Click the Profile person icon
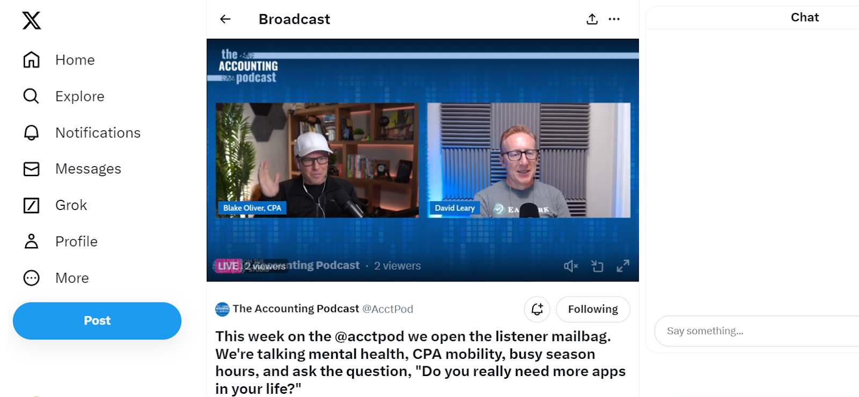The width and height of the screenshot is (859, 397). pos(32,241)
